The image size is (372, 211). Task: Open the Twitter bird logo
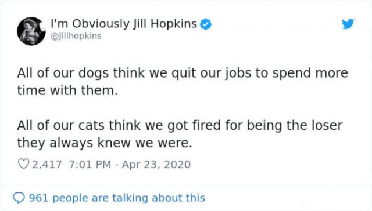[348, 24]
